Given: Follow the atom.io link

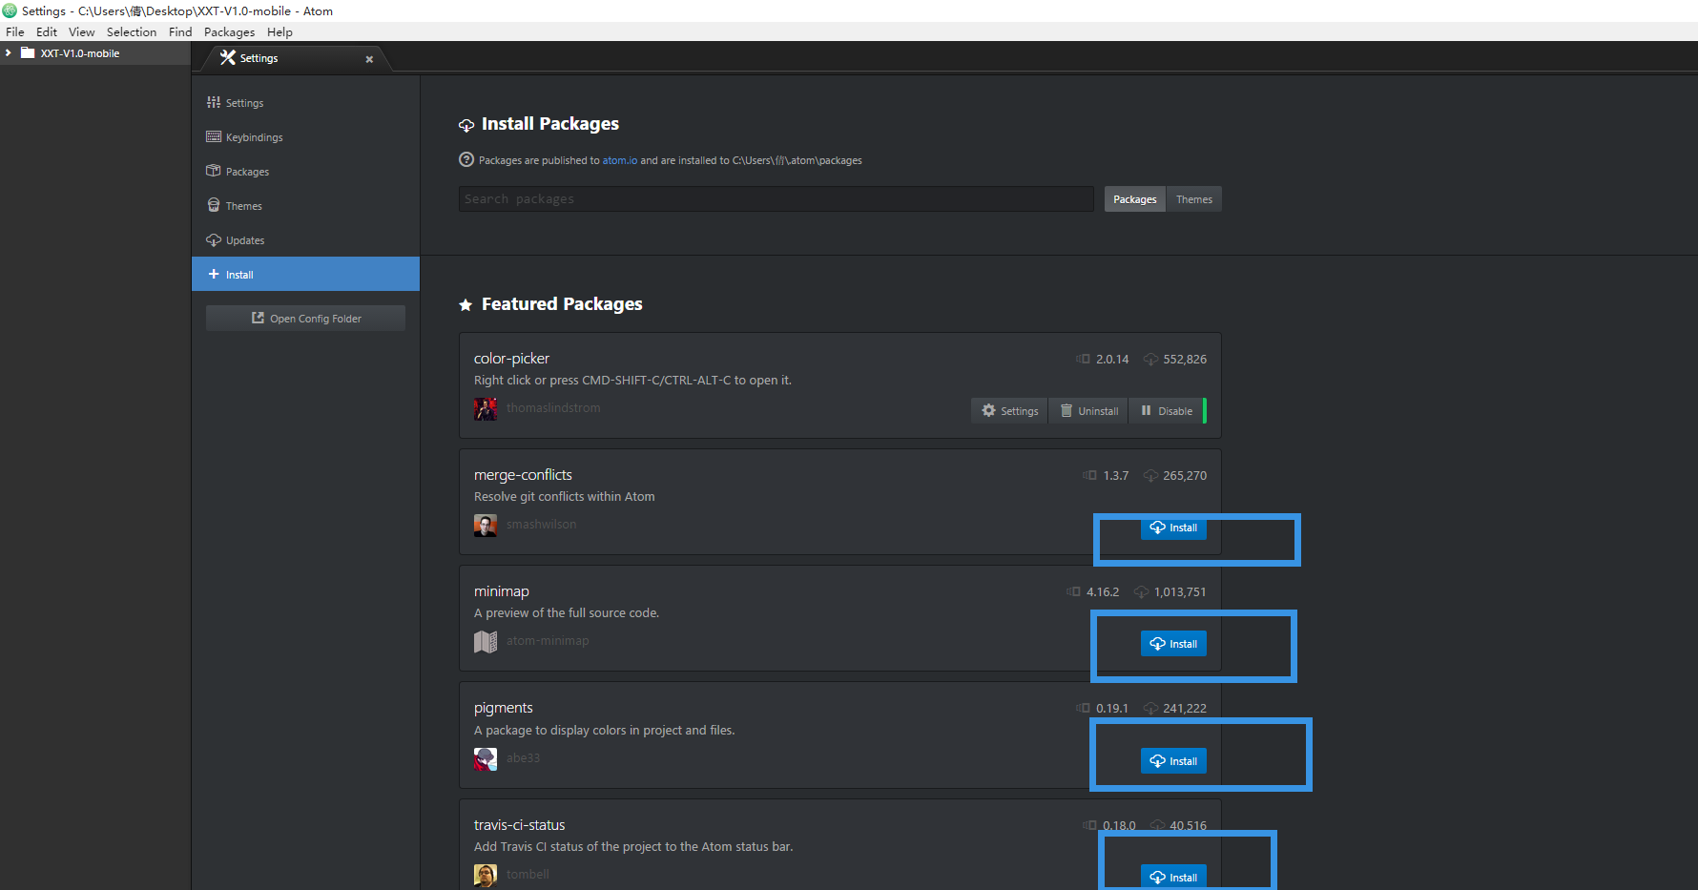Looking at the screenshot, I should coord(620,160).
